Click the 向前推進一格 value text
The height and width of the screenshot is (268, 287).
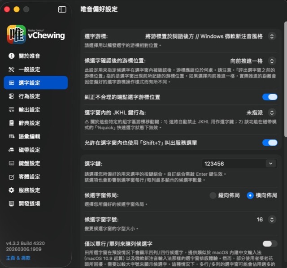click(x=246, y=61)
